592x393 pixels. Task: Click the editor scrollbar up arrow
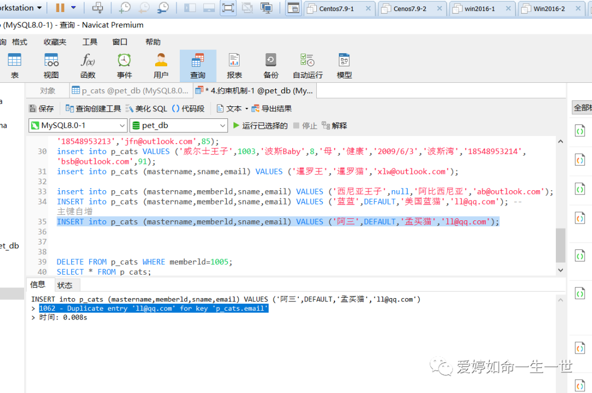coord(561,141)
